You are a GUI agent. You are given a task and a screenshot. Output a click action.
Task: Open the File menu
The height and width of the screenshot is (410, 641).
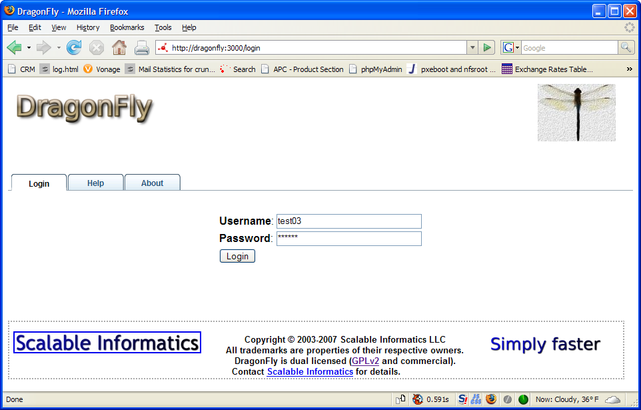pyautogui.click(x=13, y=27)
